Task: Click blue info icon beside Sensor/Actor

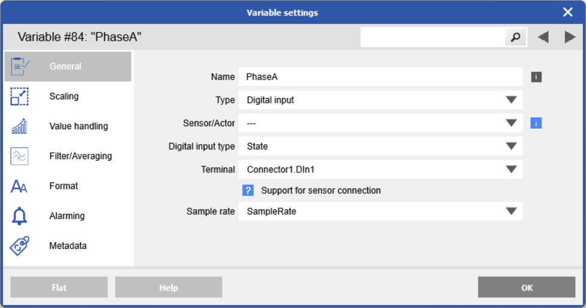Action: click(x=536, y=123)
